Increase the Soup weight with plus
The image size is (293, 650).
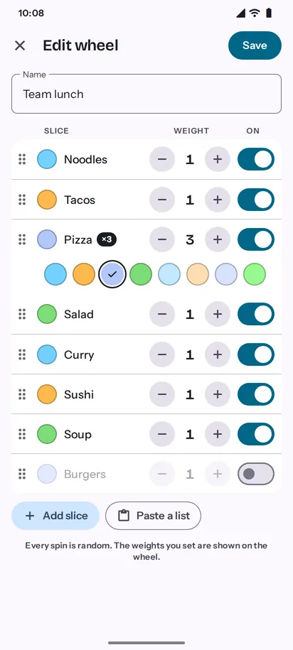218,435
